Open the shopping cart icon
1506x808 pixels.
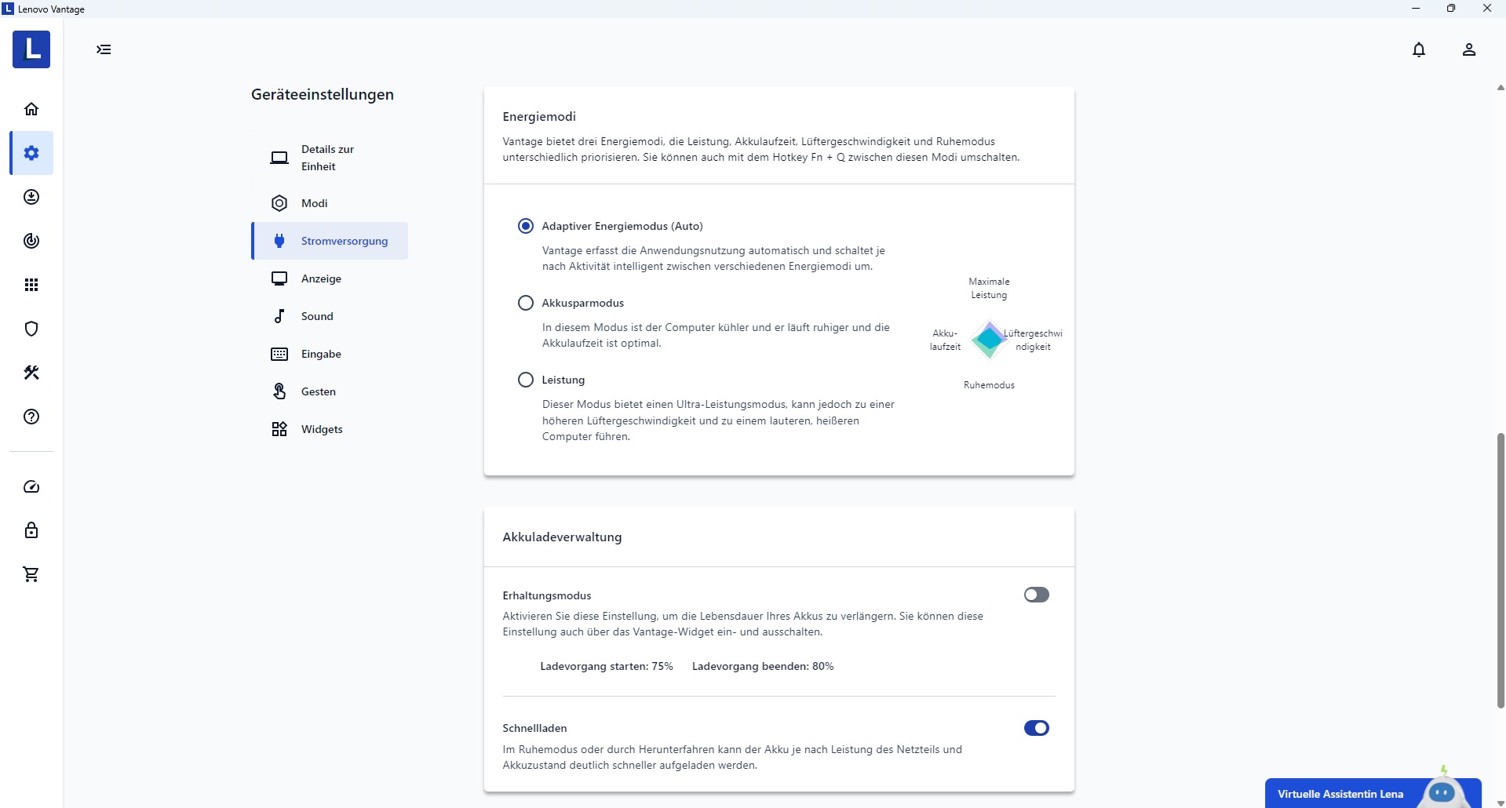click(x=31, y=575)
